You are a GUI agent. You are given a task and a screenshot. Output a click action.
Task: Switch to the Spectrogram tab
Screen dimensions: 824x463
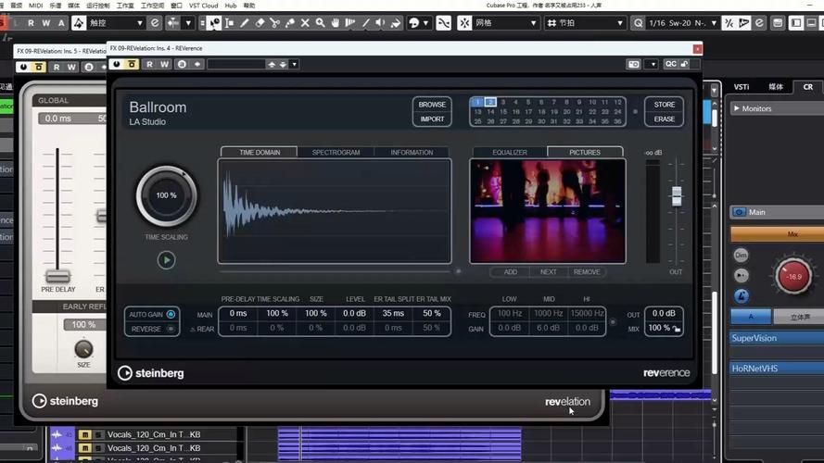[336, 153]
